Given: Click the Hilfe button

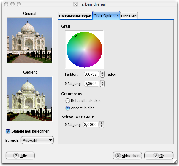Looking at the screenshot, I should pos(20,156).
